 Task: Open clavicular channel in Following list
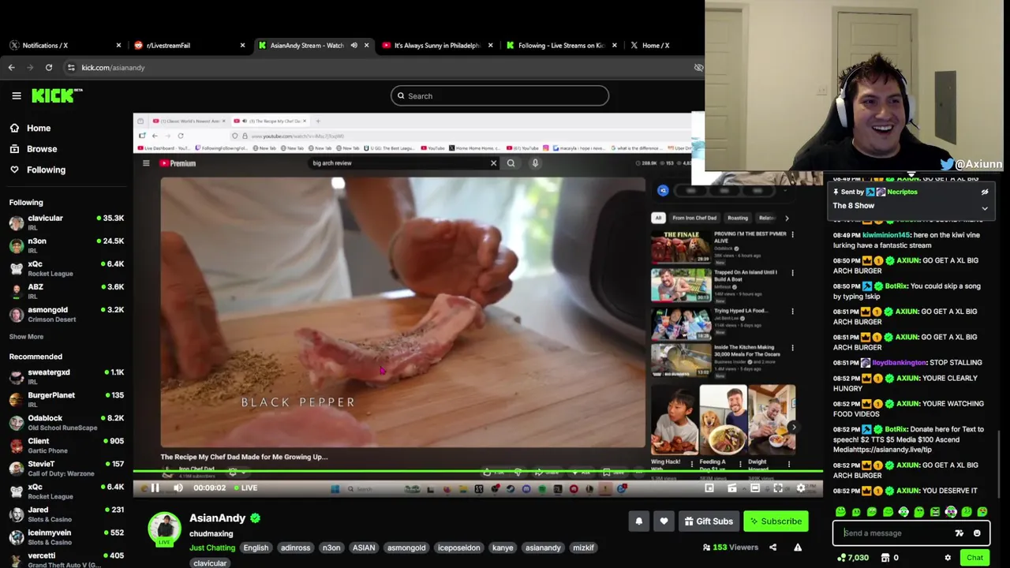point(66,222)
